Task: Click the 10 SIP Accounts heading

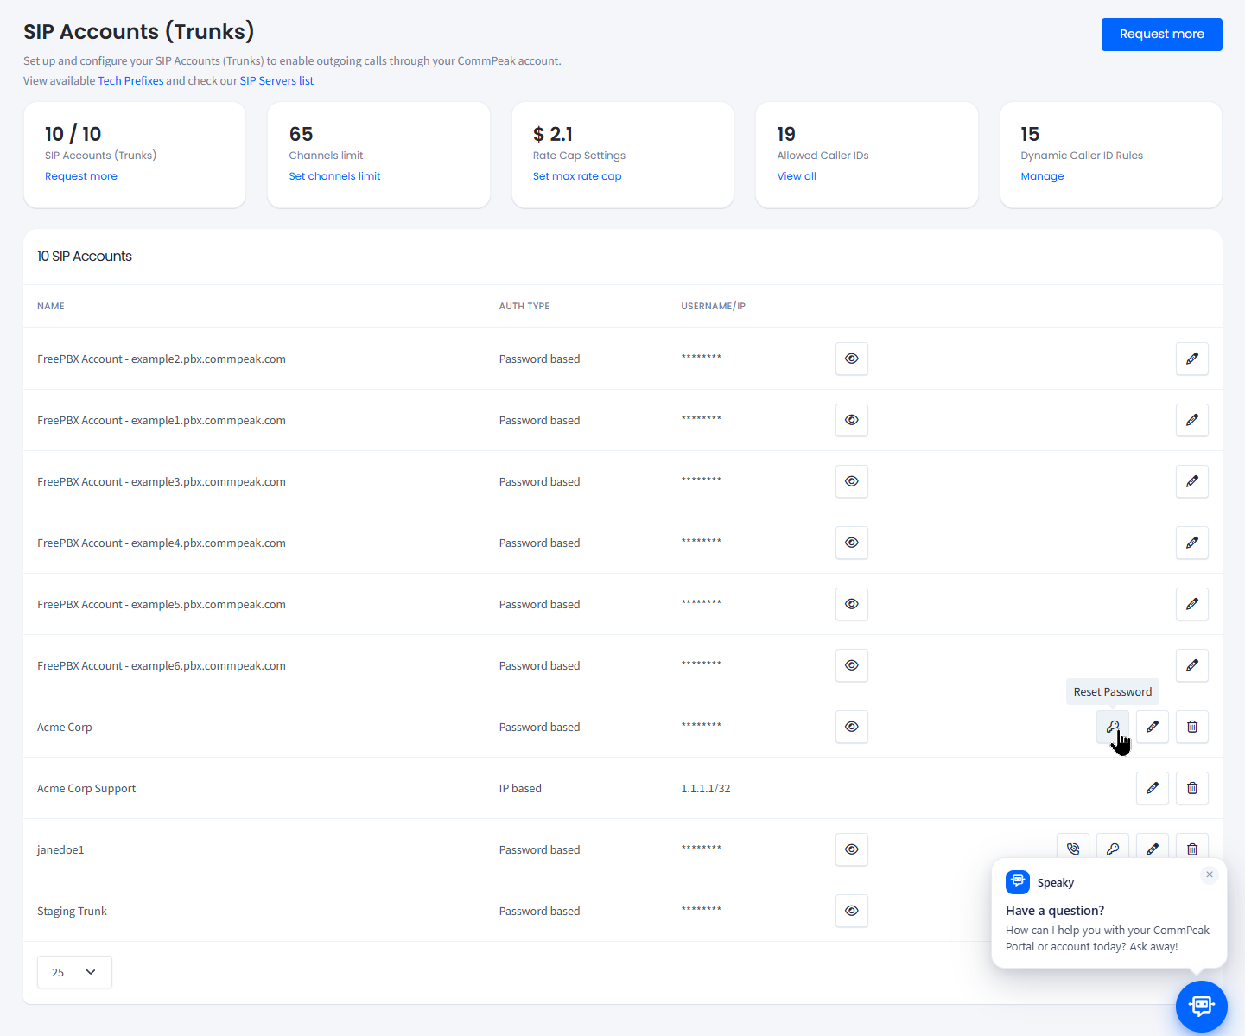Action: tap(85, 256)
